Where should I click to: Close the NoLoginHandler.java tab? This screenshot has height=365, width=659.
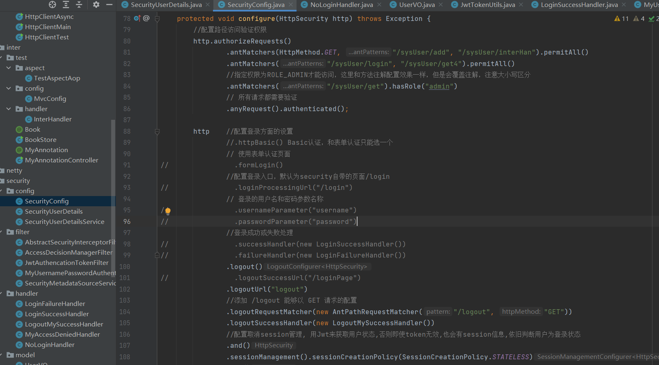[379, 5]
